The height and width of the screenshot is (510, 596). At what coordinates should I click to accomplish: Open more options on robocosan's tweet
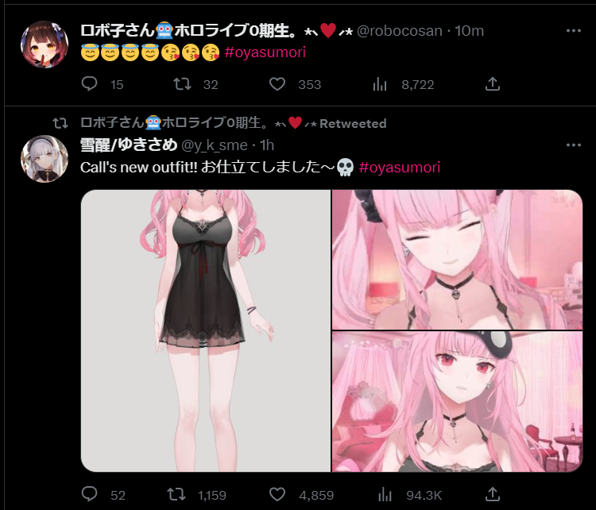(573, 31)
